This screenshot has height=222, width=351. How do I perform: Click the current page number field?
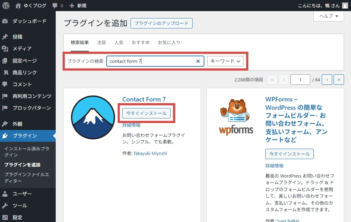pyautogui.click(x=300, y=80)
